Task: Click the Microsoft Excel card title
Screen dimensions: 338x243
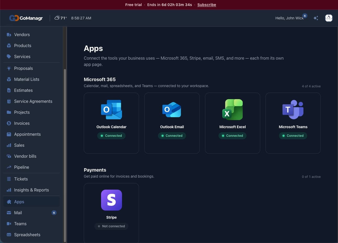Action: point(232,127)
